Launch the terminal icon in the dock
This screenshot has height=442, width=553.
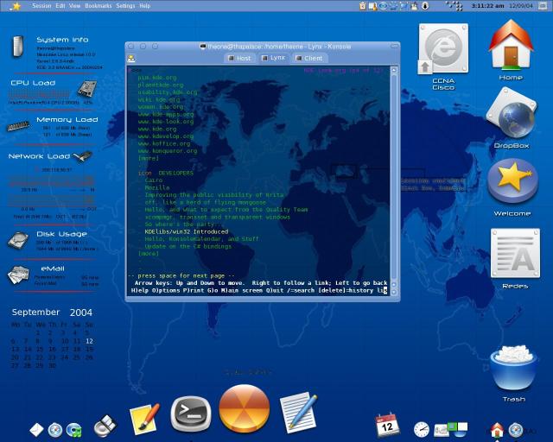(x=190, y=414)
